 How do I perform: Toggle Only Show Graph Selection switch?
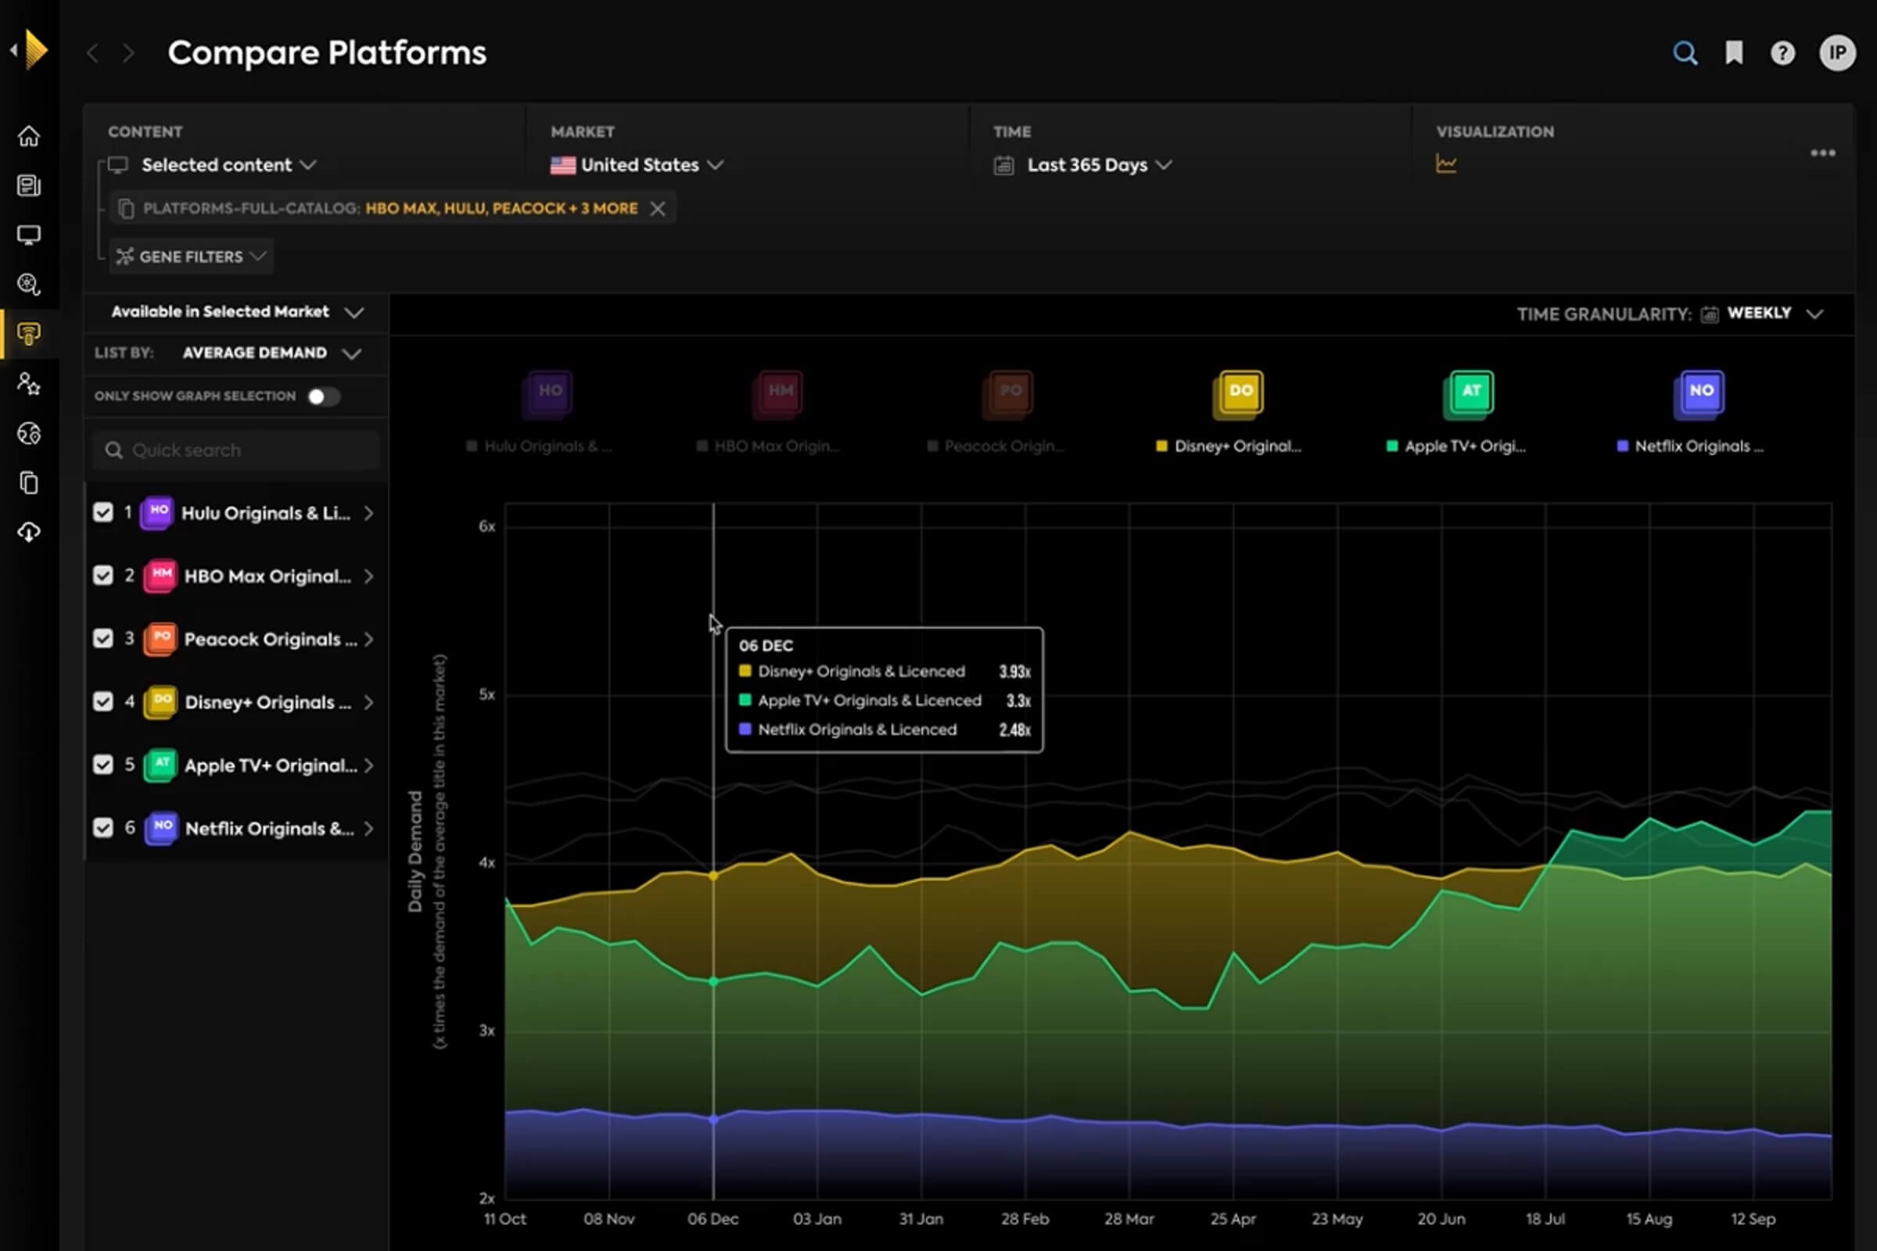(324, 396)
